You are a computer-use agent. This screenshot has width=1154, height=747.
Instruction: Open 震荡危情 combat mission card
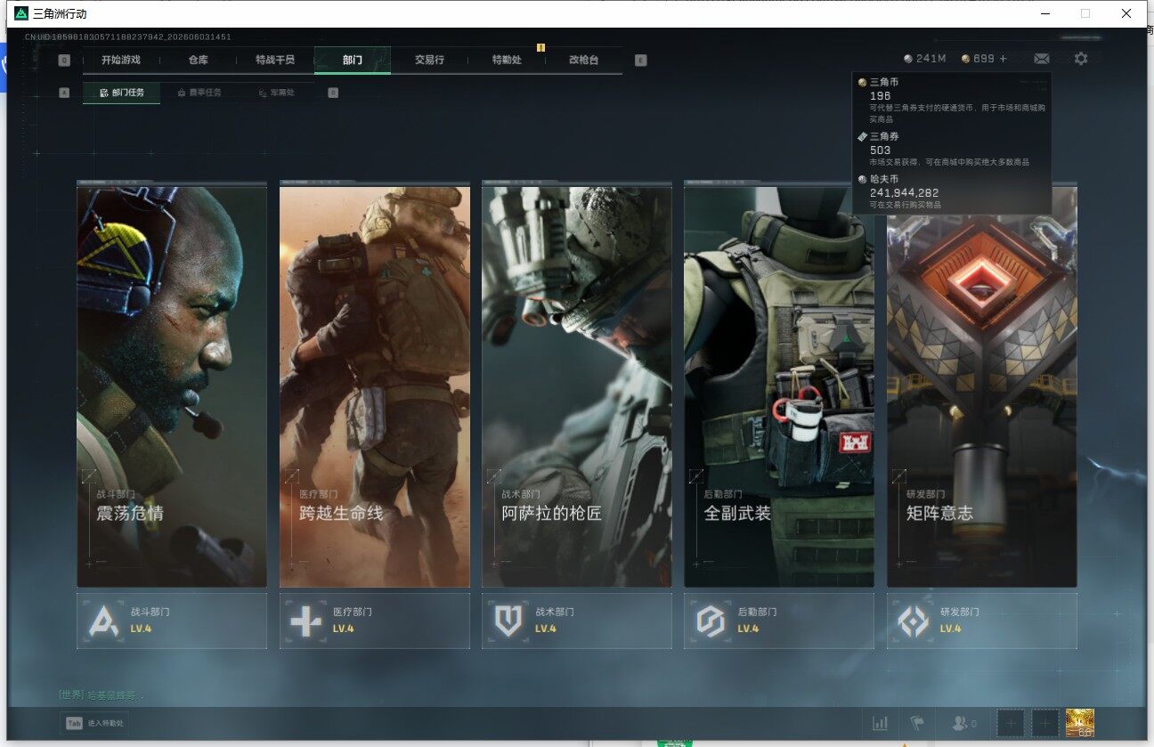coord(172,386)
